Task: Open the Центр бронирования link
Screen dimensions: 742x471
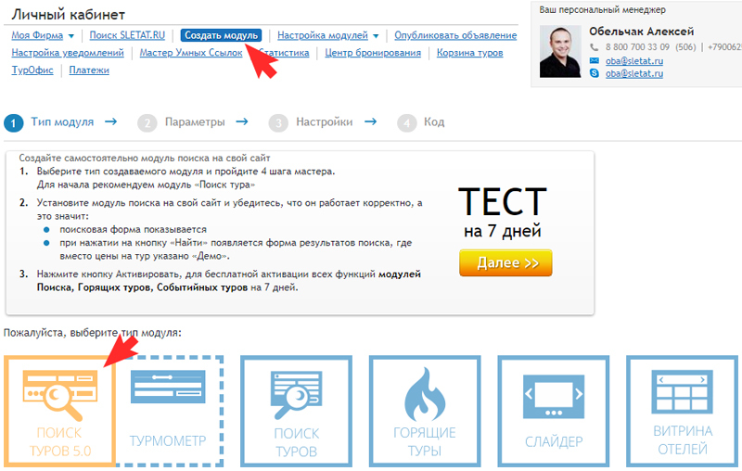Action: (373, 53)
